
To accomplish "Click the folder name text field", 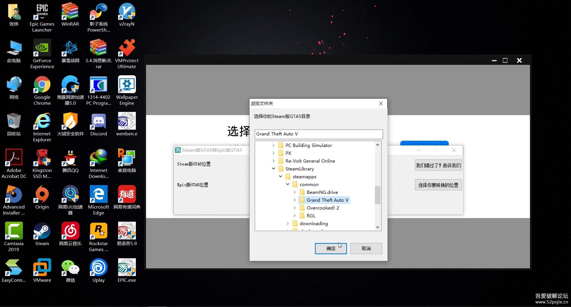I will click(x=319, y=134).
